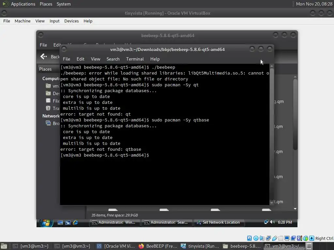The width and height of the screenshot is (334, 250).
Task: Click the show desktop icon in bottom panel
Action: click(x=4, y=246)
